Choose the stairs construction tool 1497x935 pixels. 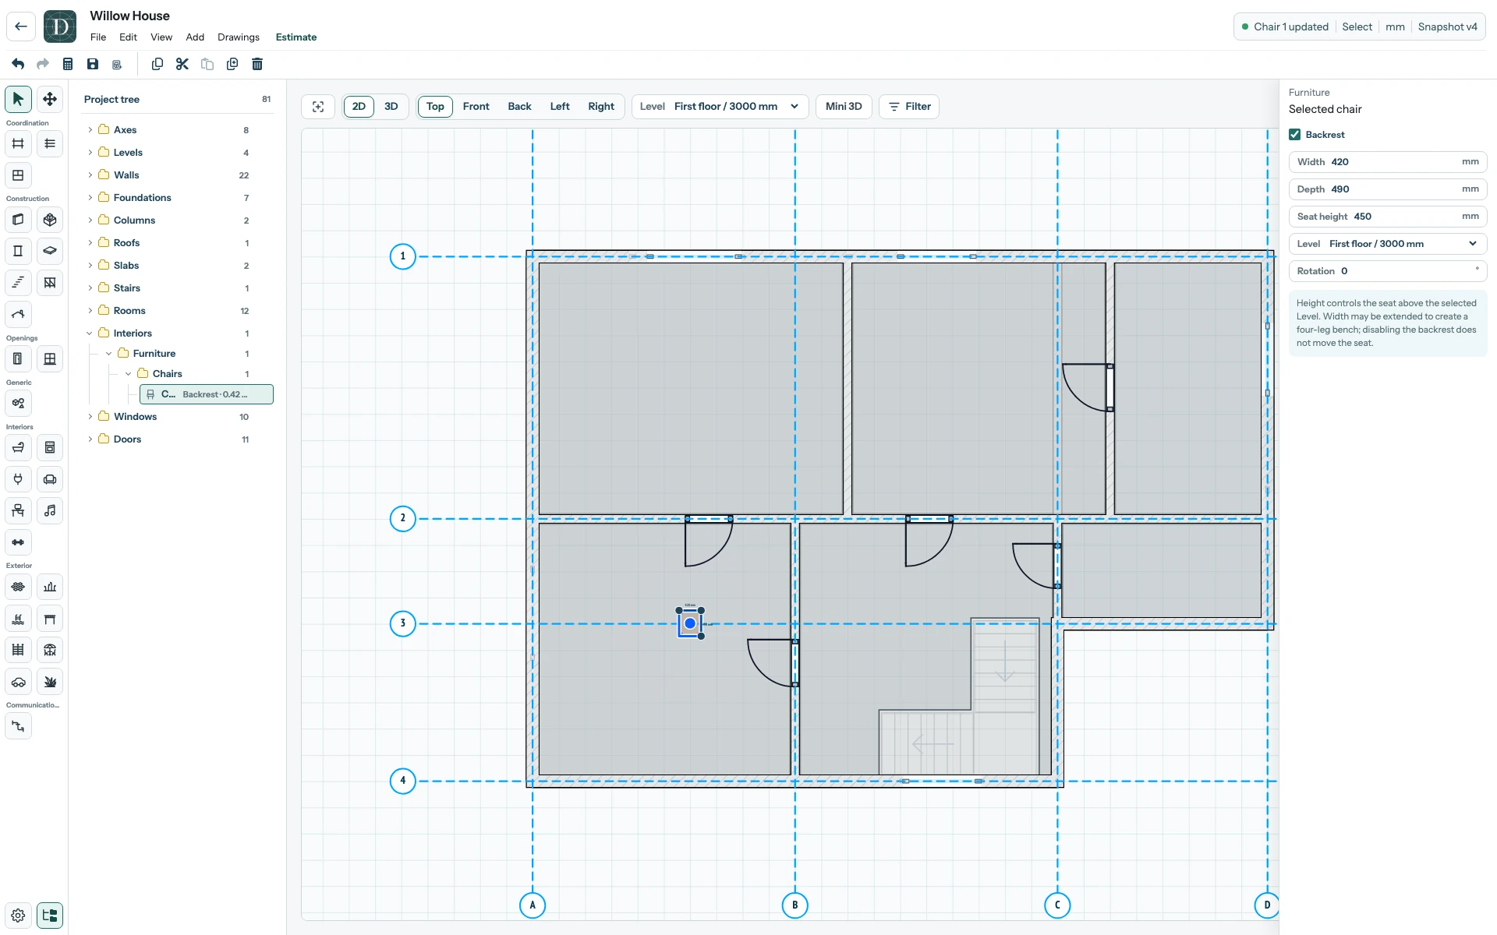point(18,282)
